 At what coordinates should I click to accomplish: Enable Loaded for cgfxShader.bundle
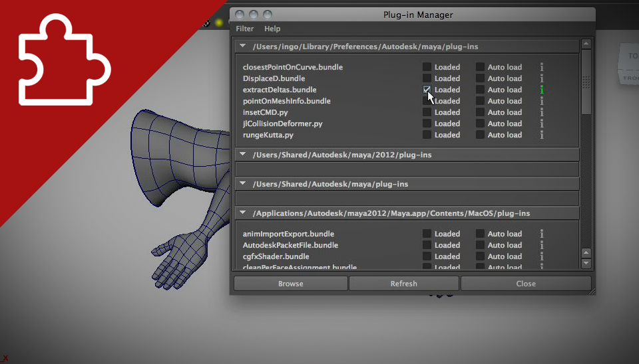point(427,256)
